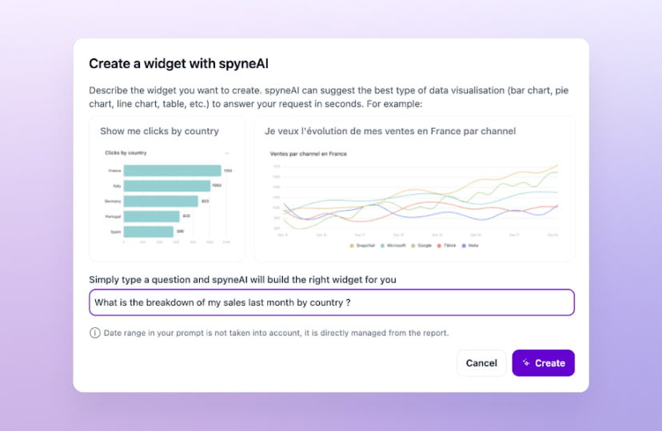
Task: Click the Google legend color dot
Action: pyautogui.click(x=413, y=246)
